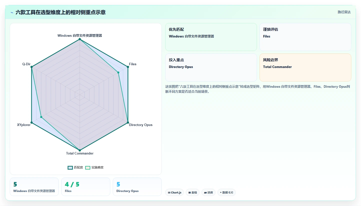Click the Directory Opus axis label on the radar
This screenshot has height=206, width=361.
(x=141, y=125)
